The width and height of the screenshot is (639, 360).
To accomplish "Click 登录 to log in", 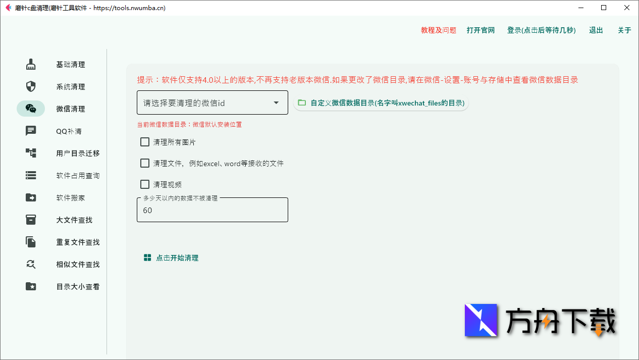I will coord(541,30).
